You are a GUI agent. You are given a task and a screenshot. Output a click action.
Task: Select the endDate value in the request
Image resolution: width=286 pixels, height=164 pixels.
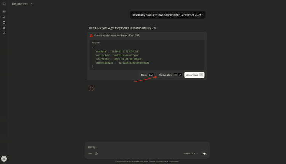click(x=125, y=51)
